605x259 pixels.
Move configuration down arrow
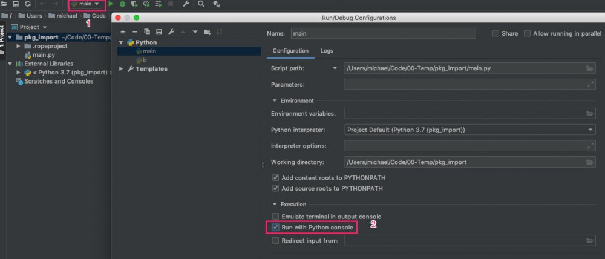(x=195, y=32)
